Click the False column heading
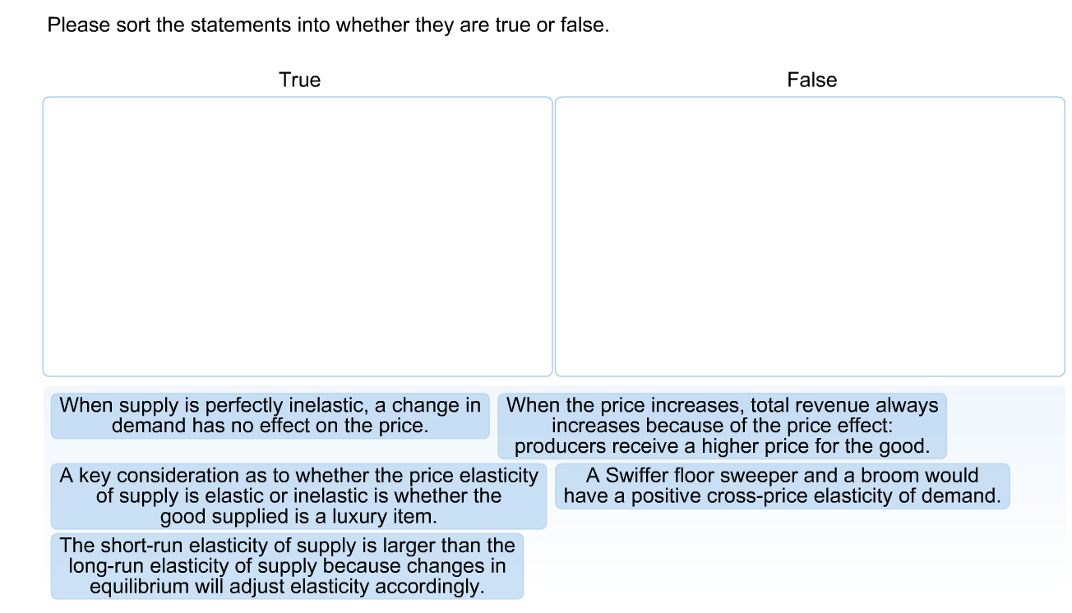The image size is (1072, 613). pos(811,80)
